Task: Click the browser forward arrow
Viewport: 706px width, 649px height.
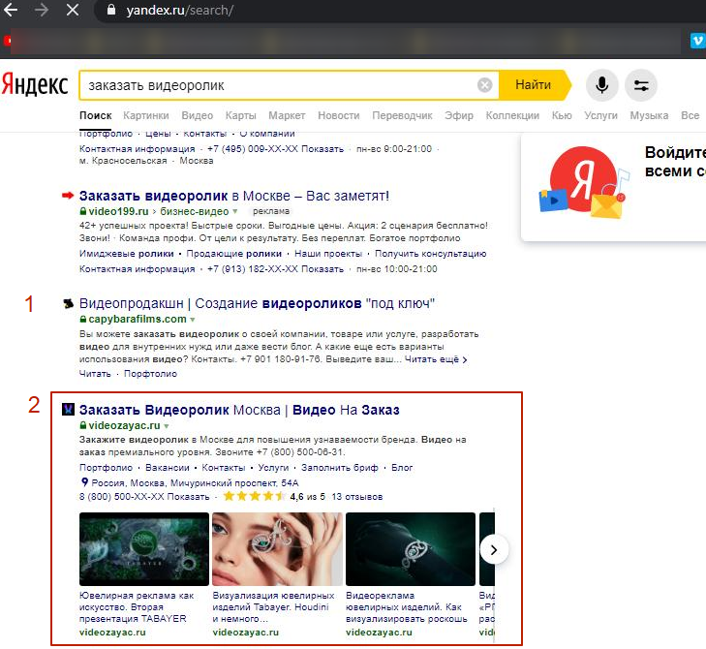Action: (42, 10)
